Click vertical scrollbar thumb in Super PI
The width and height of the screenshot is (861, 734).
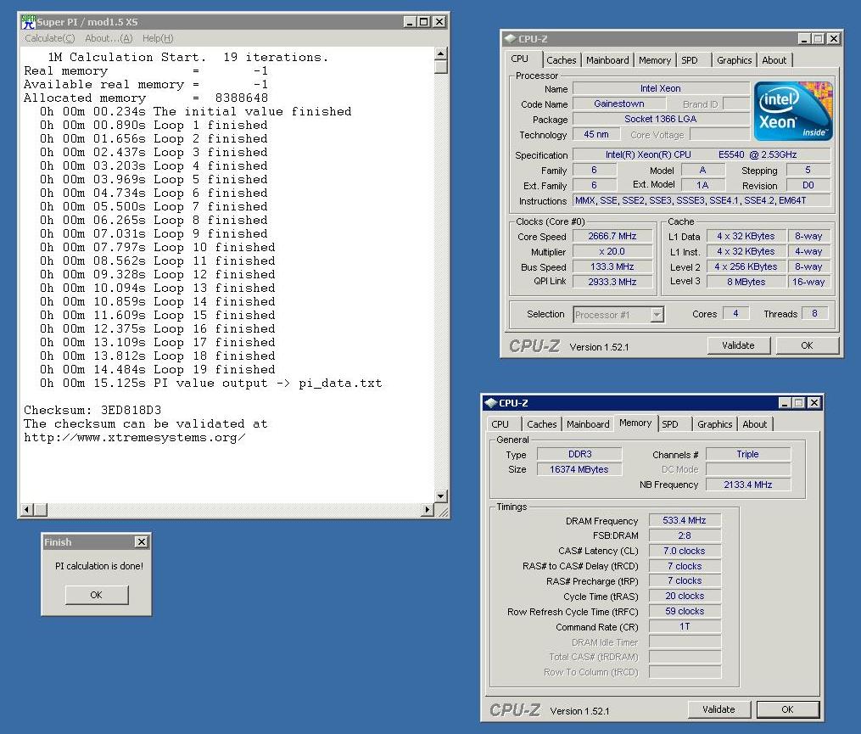click(x=440, y=66)
